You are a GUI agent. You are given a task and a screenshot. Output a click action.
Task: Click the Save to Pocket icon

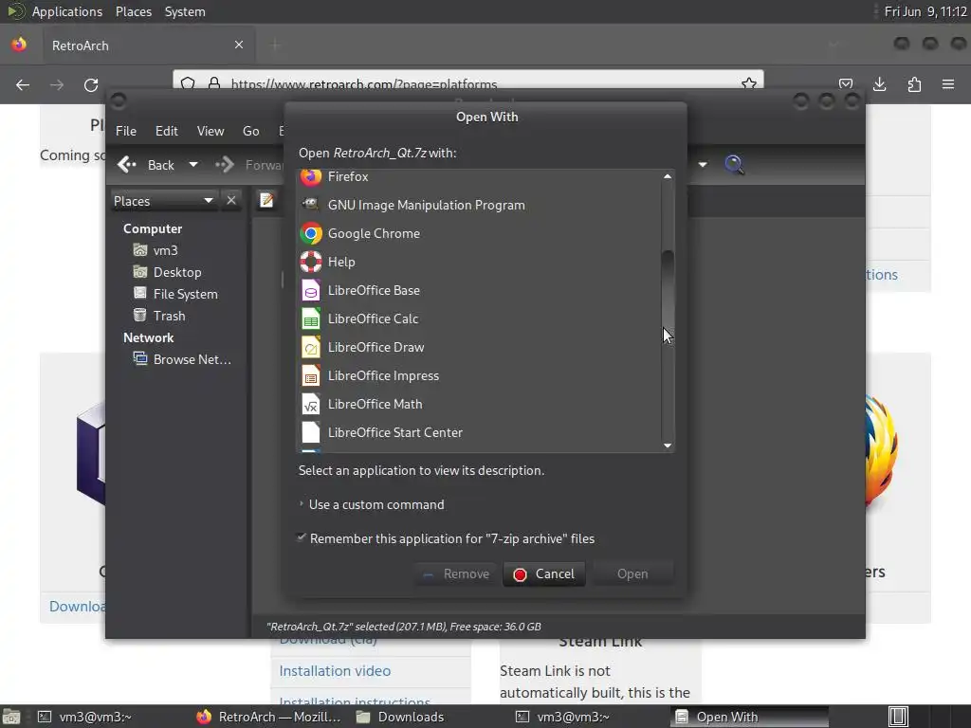coord(846,84)
